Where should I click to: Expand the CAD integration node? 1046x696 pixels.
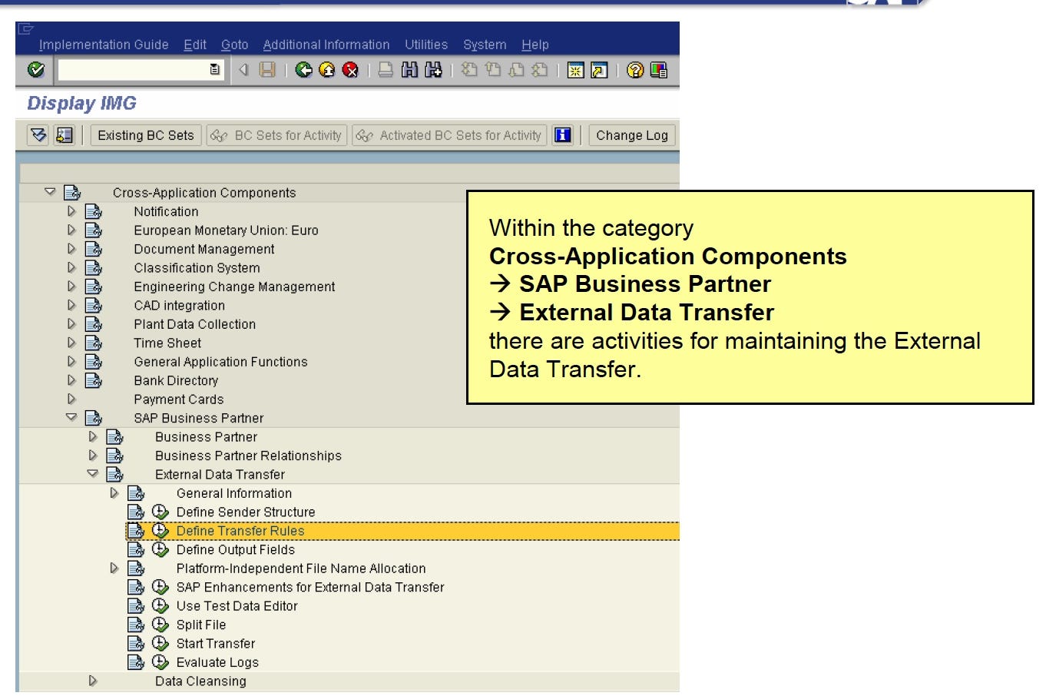71,305
